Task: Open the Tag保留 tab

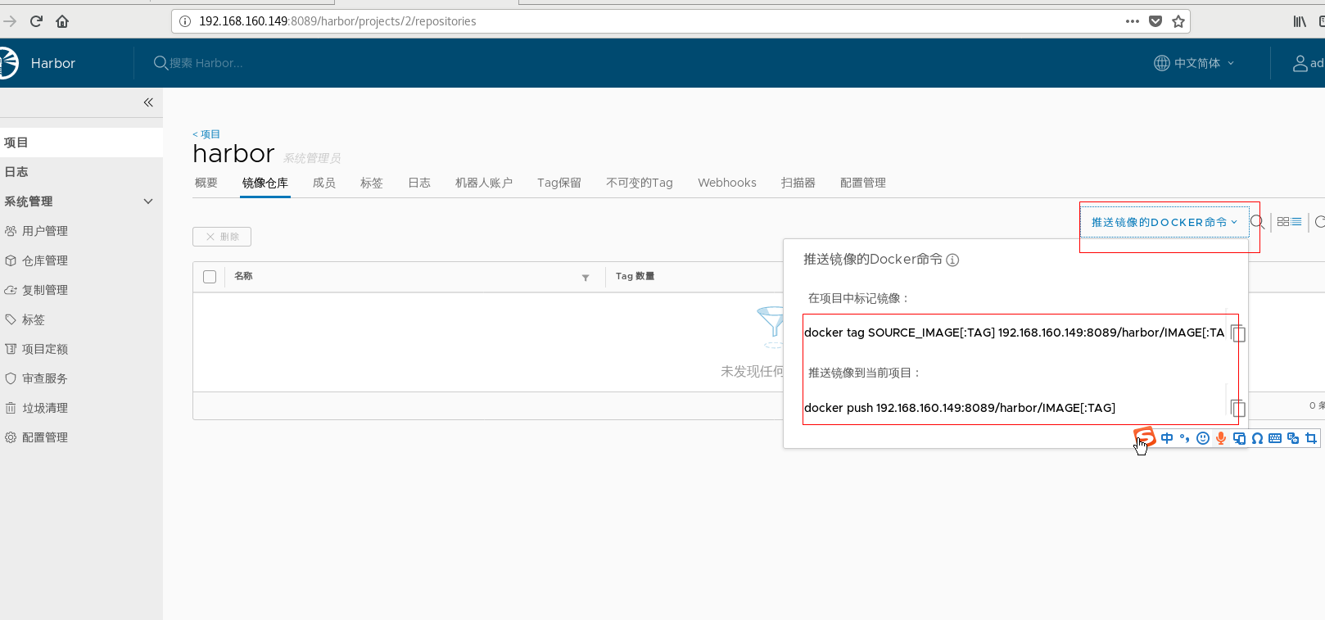Action: (x=559, y=183)
